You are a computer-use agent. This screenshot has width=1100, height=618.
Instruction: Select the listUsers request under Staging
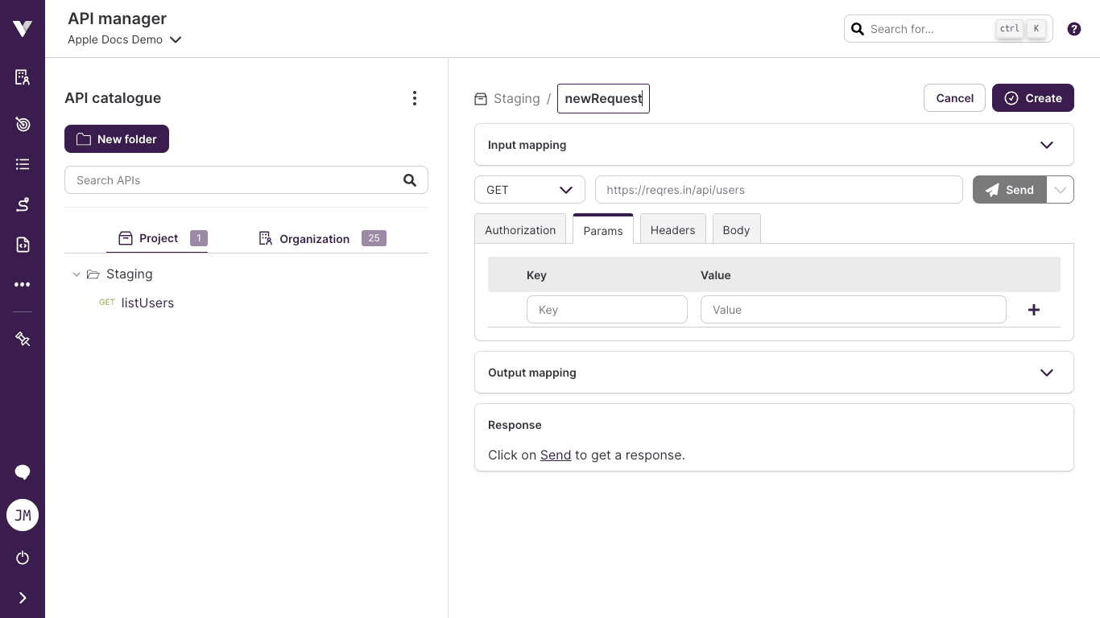click(x=147, y=303)
